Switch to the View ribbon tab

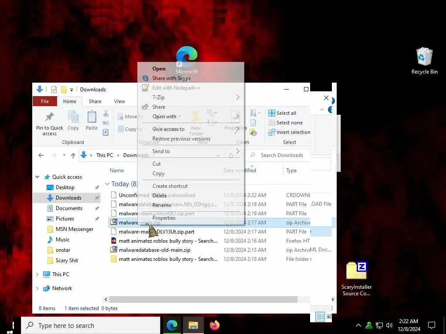click(x=119, y=101)
